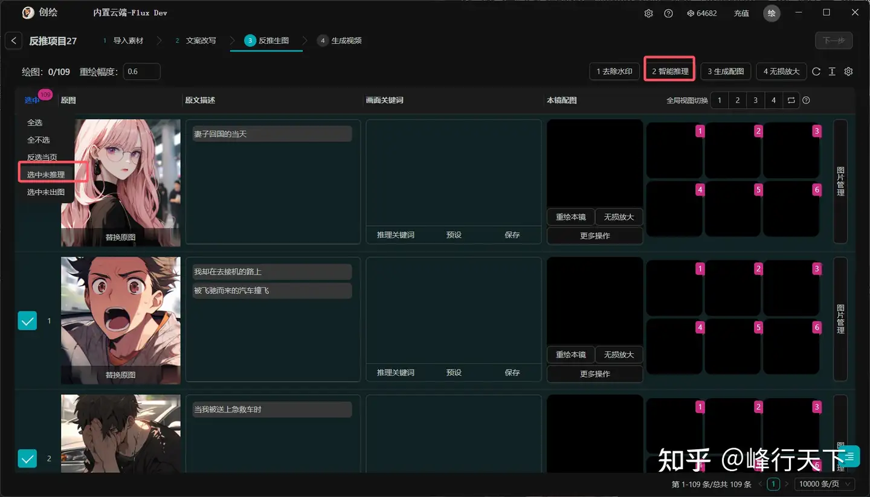Go to the next page arrow
The image size is (870, 497).
(x=787, y=484)
